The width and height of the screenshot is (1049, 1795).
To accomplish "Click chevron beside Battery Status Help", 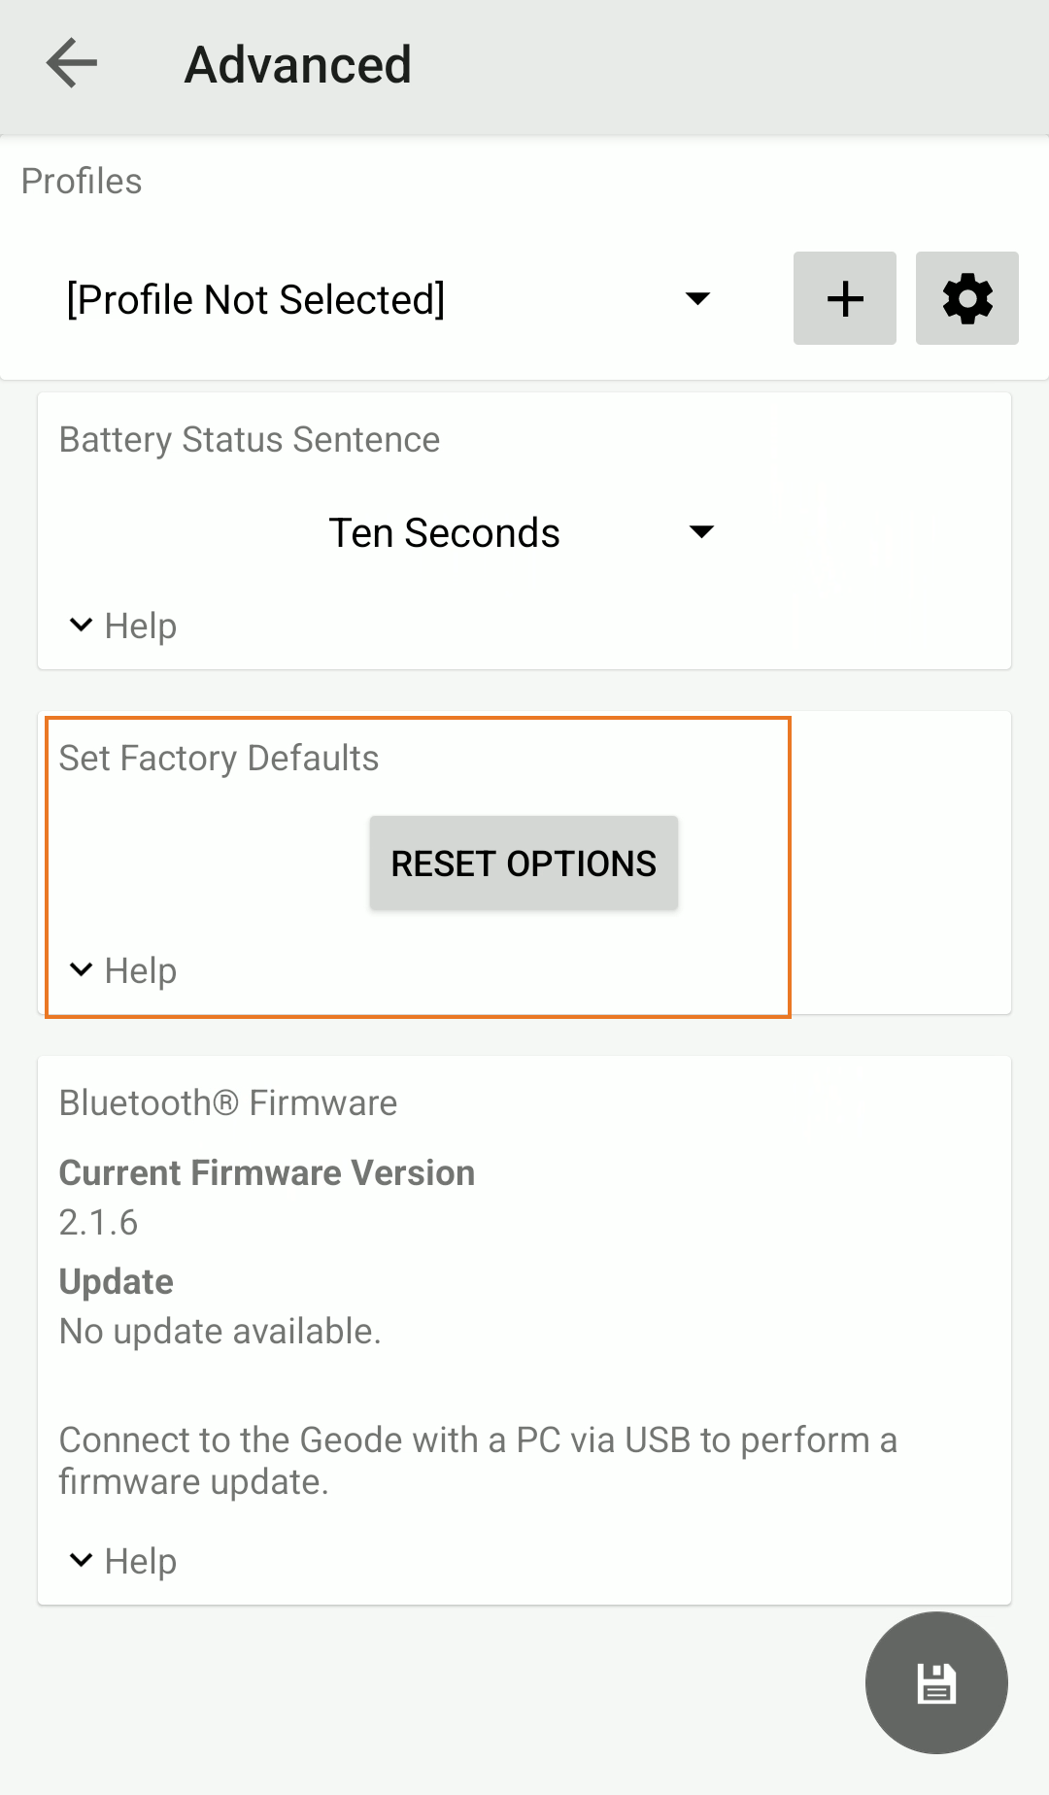I will (x=82, y=625).
